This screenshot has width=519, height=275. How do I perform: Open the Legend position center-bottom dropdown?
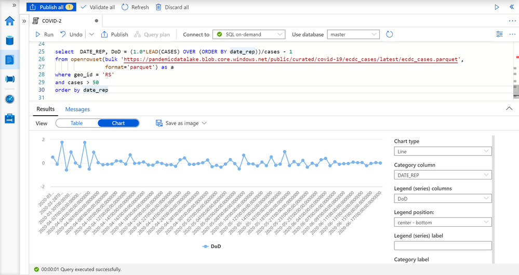[443, 223]
